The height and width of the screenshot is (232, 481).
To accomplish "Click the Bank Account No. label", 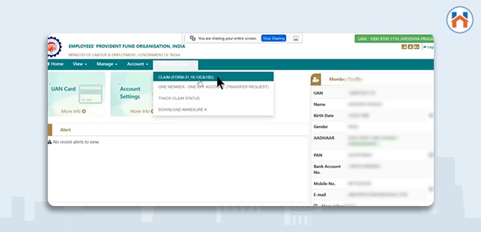I will (x=327, y=170).
